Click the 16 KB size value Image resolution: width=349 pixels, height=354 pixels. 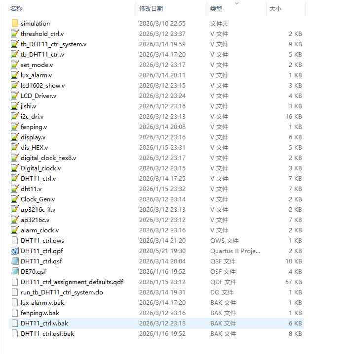pyautogui.click(x=294, y=117)
